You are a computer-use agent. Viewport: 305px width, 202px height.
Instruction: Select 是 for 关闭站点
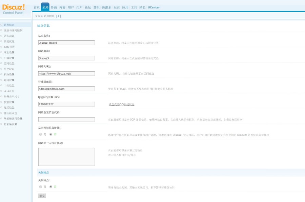[40, 187]
